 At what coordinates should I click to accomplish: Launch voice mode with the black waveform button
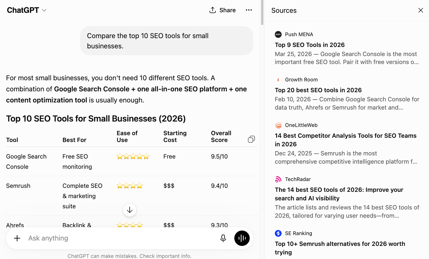(242, 238)
